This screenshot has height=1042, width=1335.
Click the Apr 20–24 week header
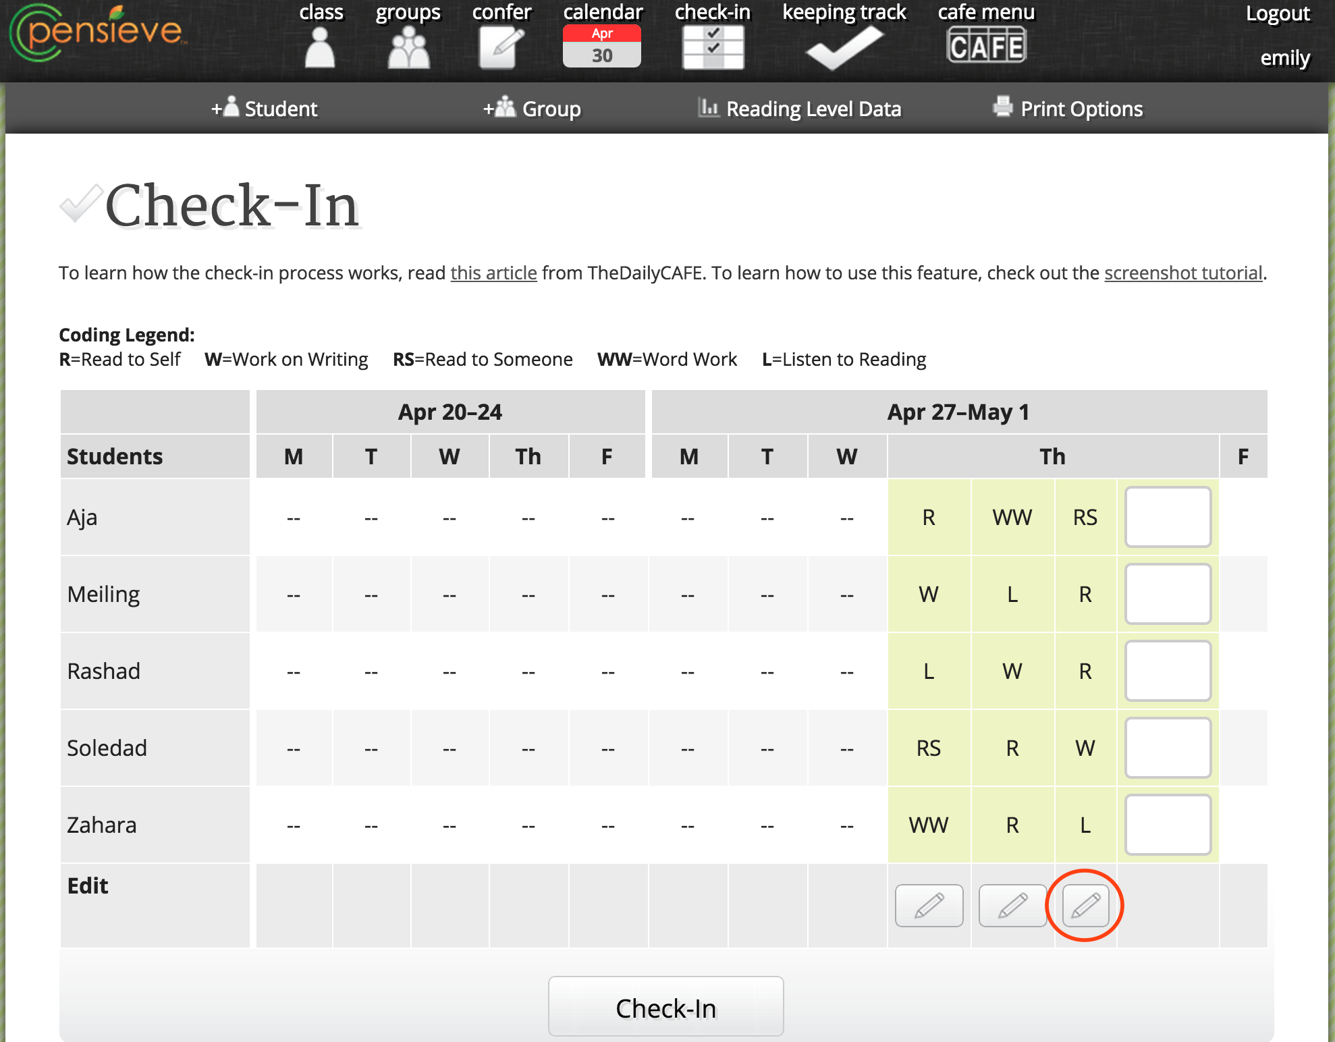point(450,412)
